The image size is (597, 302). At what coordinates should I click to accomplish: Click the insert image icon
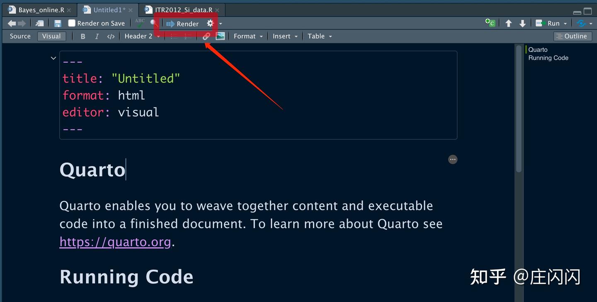pos(220,37)
